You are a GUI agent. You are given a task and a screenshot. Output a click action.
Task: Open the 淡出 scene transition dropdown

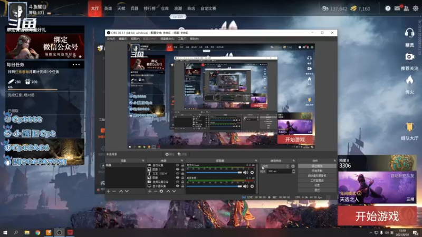point(275,166)
